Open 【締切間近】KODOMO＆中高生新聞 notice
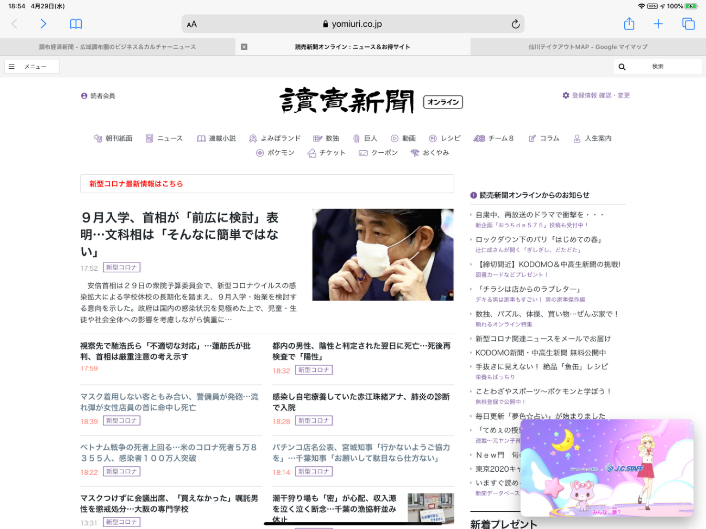This screenshot has height=529, width=706. pos(548,264)
